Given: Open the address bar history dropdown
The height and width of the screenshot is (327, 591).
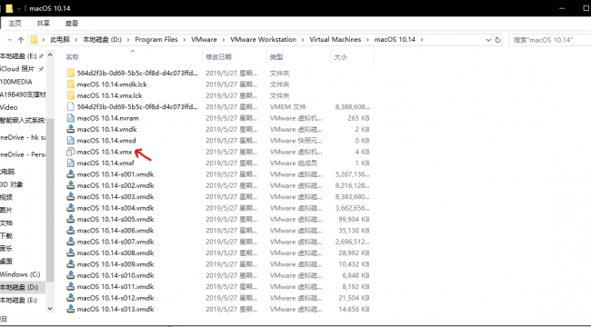Looking at the screenshot, I should 488,40.
